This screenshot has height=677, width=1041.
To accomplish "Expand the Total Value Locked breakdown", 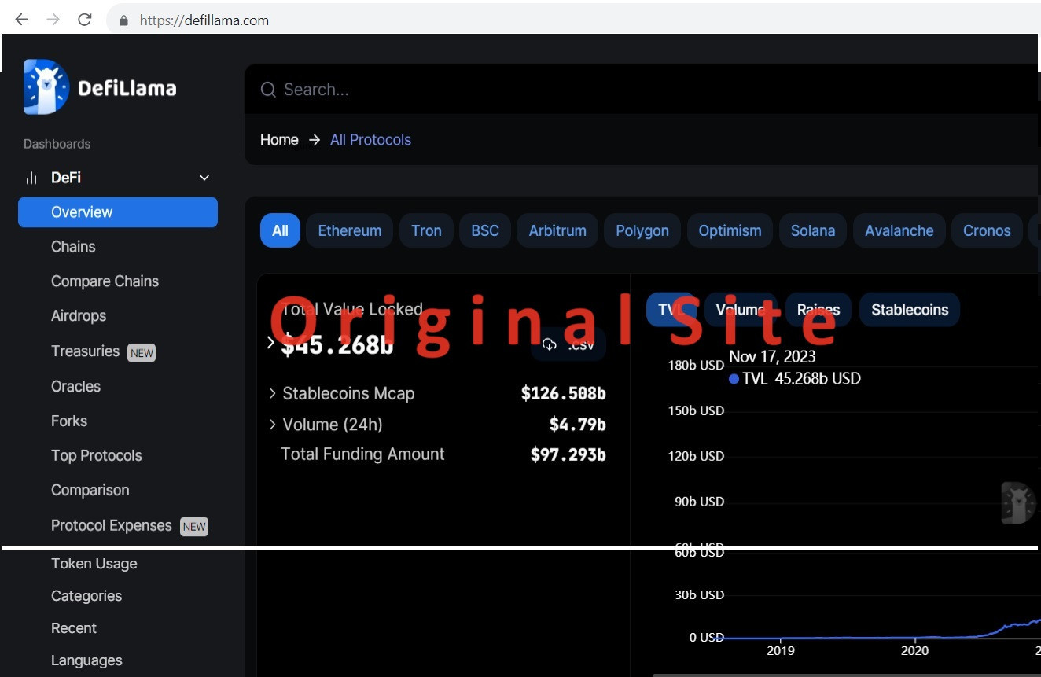I will pos(271,343).
